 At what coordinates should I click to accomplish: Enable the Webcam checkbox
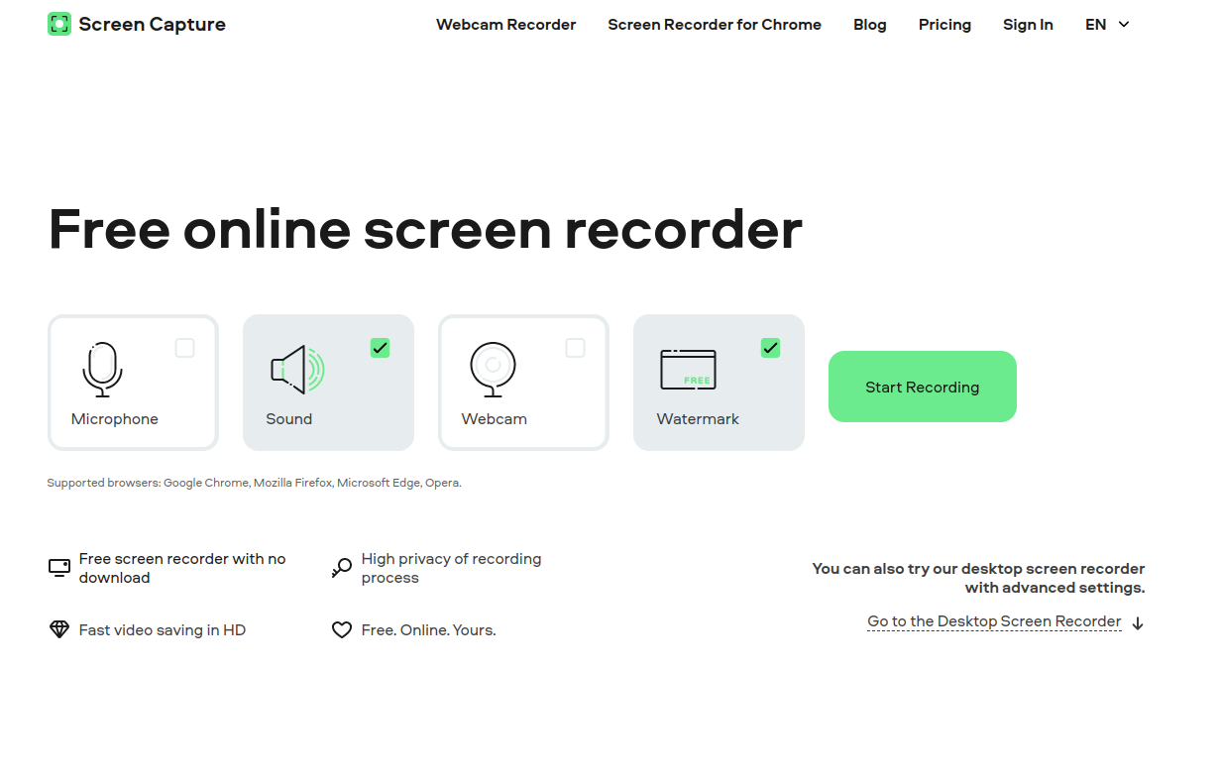(576, 348)
